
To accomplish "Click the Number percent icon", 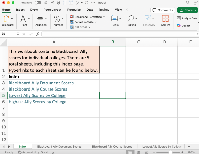I will click(57, 19).
